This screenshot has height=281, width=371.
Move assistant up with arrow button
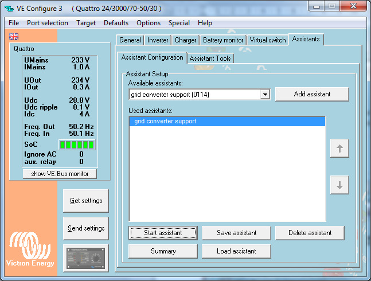click(339, 149)
